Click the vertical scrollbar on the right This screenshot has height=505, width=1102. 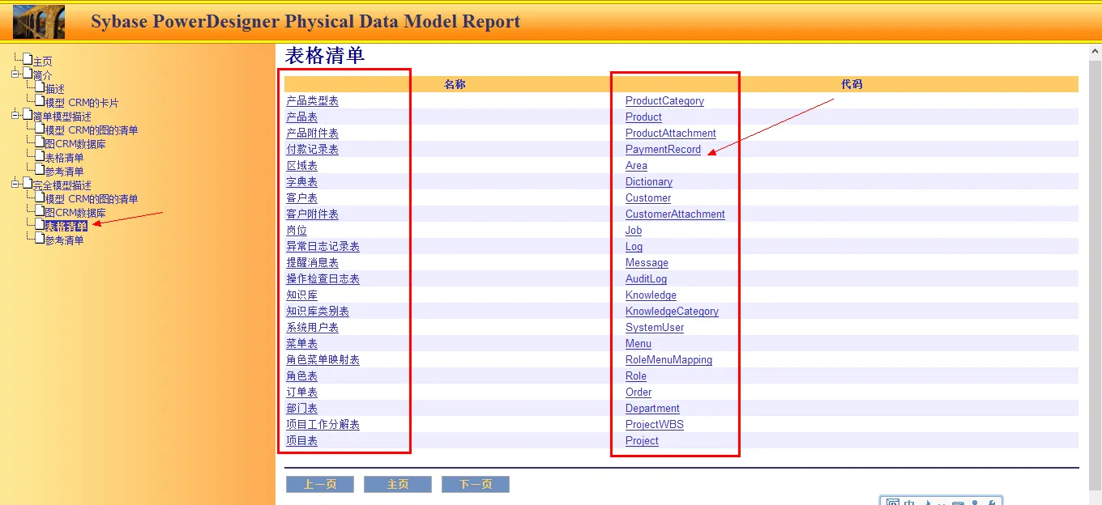pos(1095,275)
